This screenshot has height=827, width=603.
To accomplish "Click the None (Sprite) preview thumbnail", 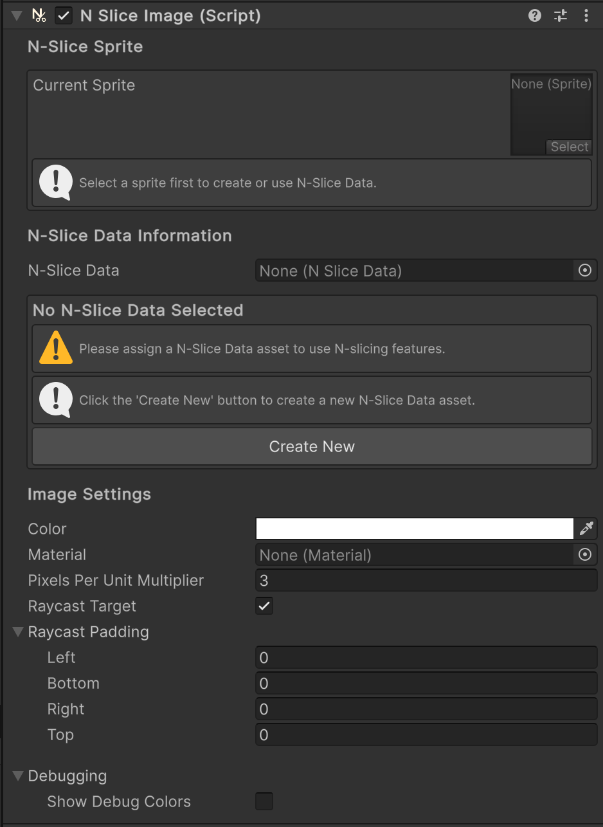I will (551, 114).
